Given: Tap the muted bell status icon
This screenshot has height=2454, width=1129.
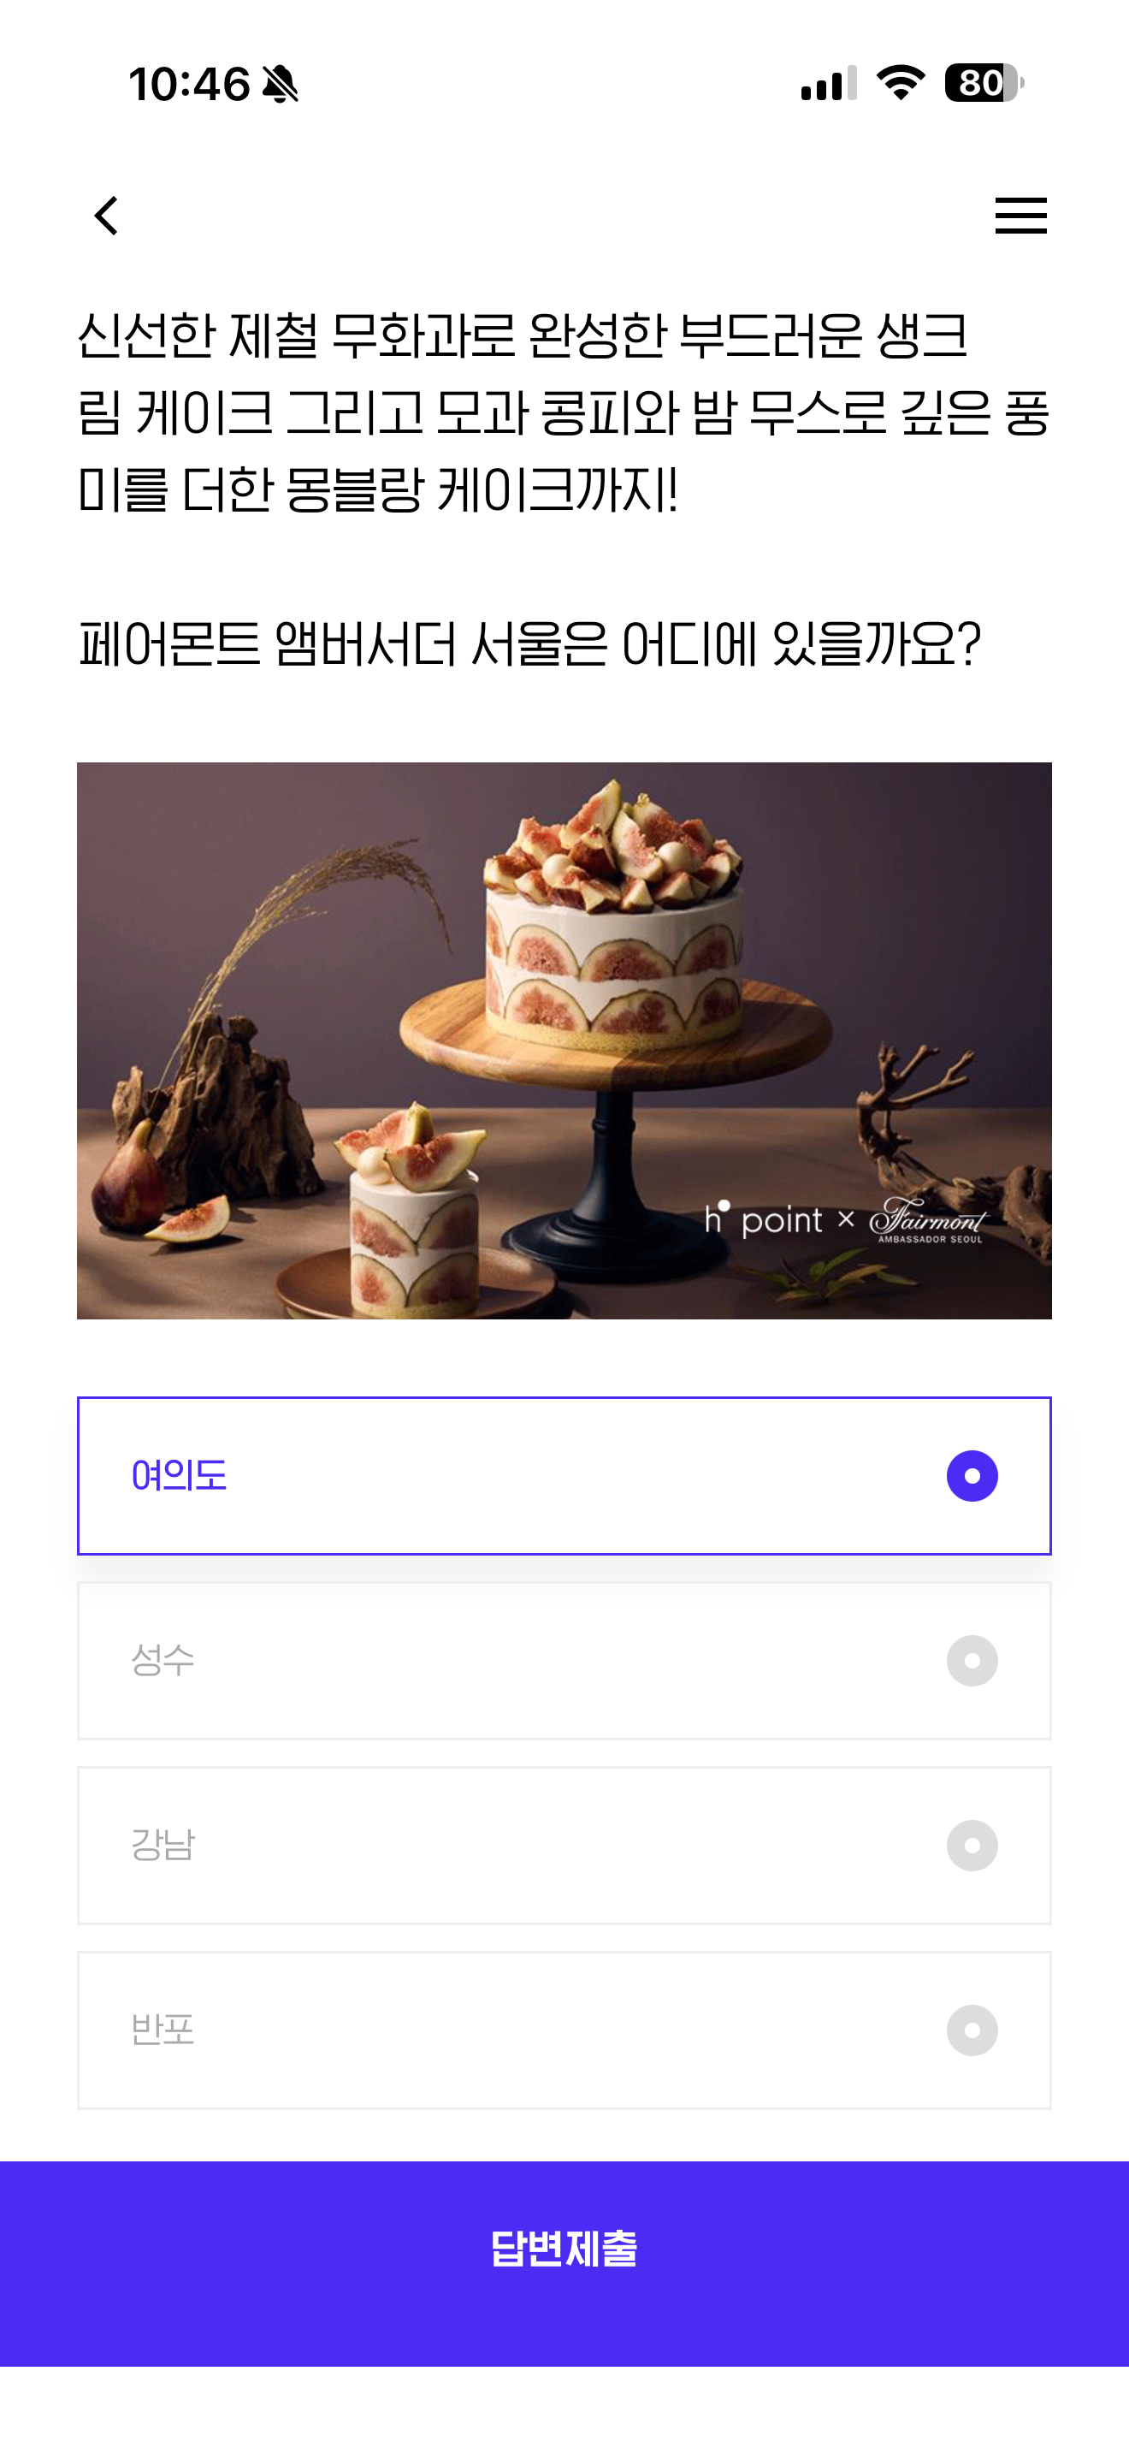Looking at the screenshot, I should (281, 84).
